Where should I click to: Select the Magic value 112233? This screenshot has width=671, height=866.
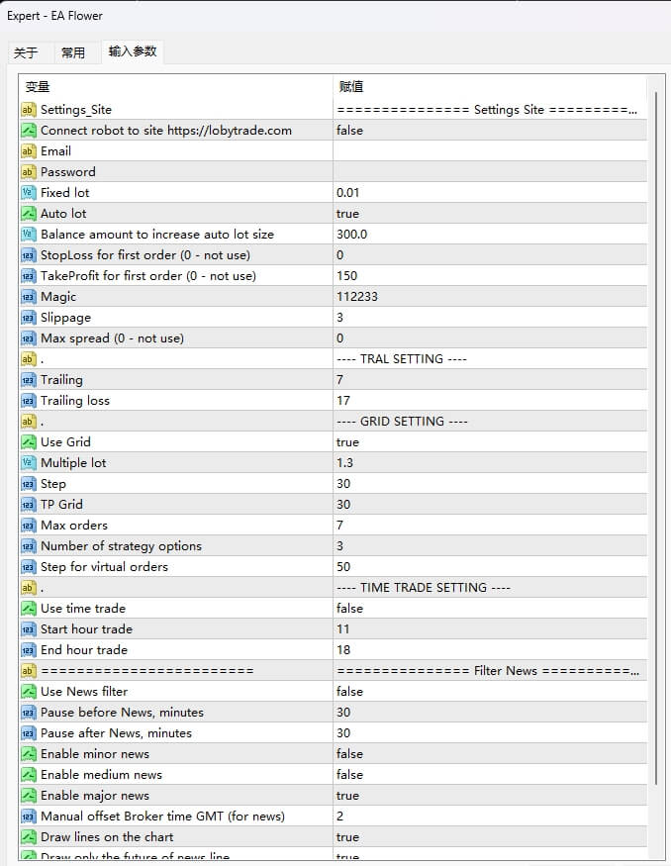(356, 297)
